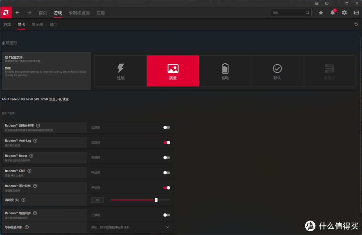This screenshot has height=235, width=362.
Task: Reset settings with the undo arrow icon
Action: 356,24
